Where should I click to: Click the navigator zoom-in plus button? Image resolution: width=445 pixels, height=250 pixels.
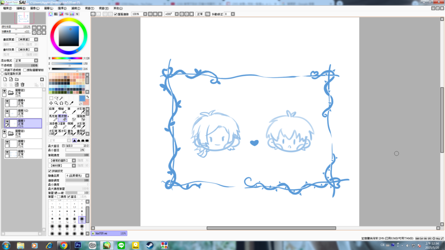[x=39, y=27]
